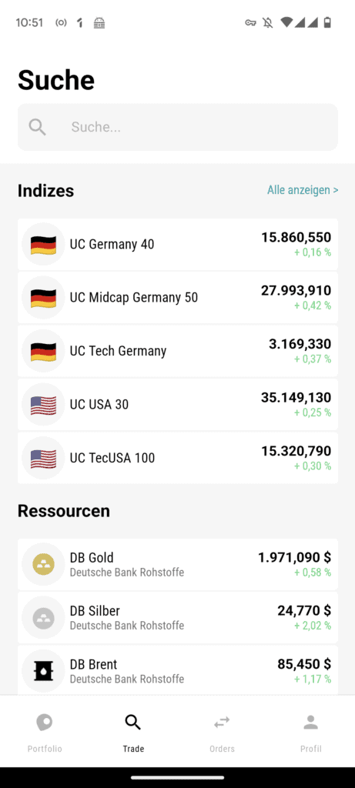Open the Portfolio tab icon
The image size is (355, 788).
pyautogui.click(x=44, y=723)
